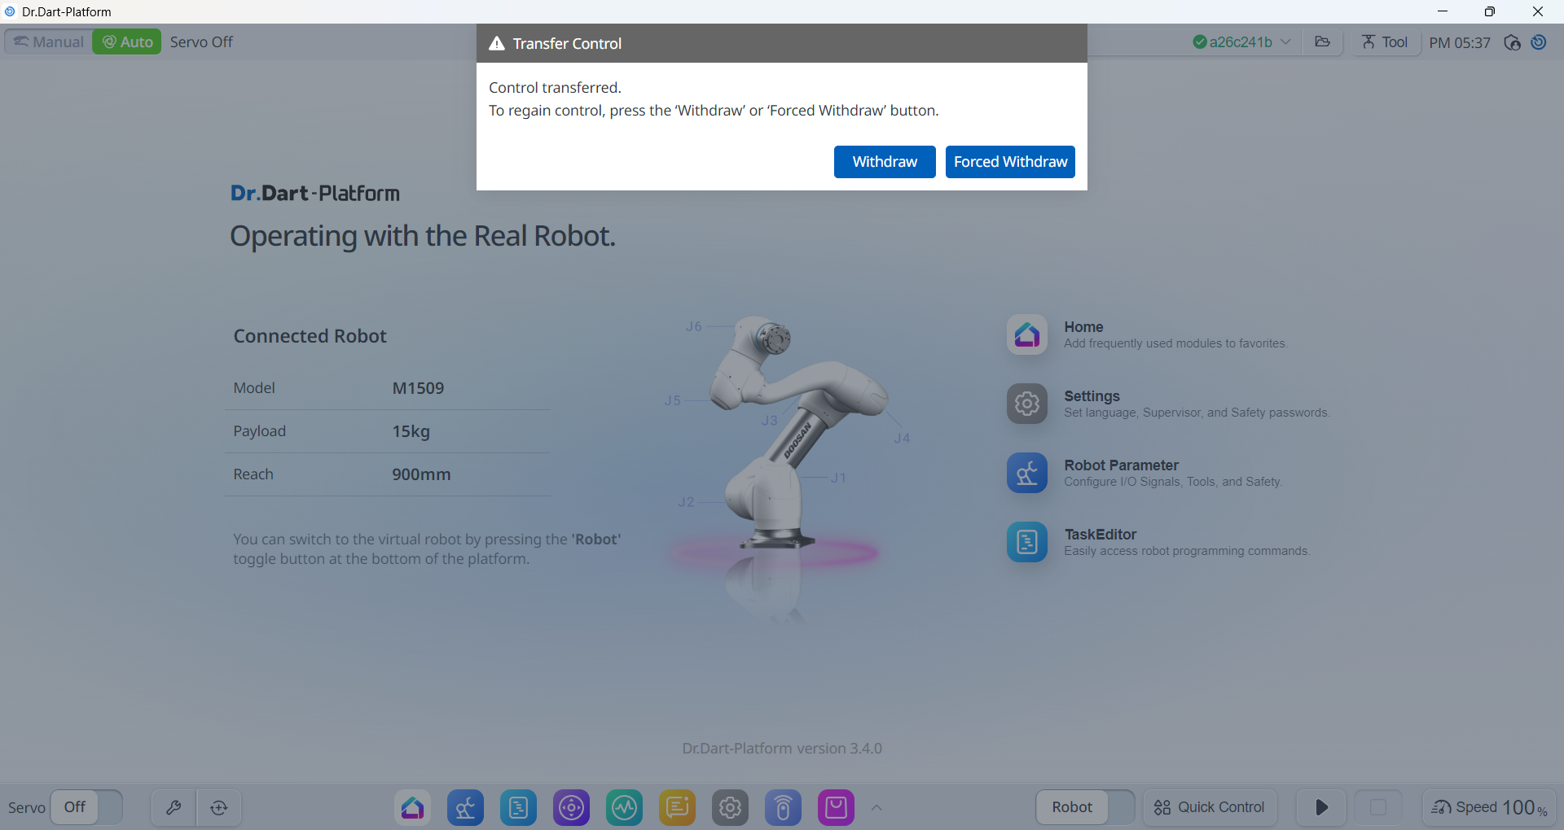Click the Withdraw button in the dialog

click(885, 162)
